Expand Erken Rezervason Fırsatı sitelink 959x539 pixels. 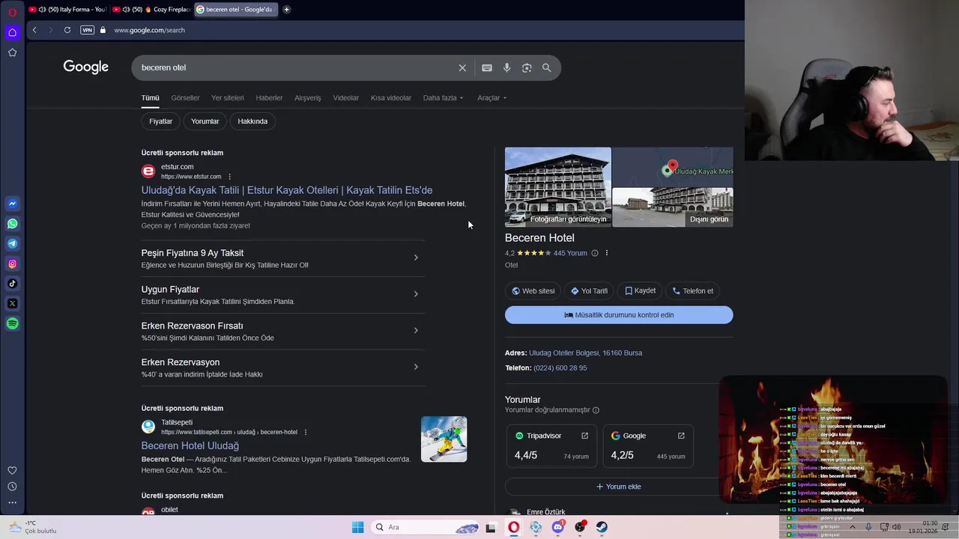tap(283, 331)
